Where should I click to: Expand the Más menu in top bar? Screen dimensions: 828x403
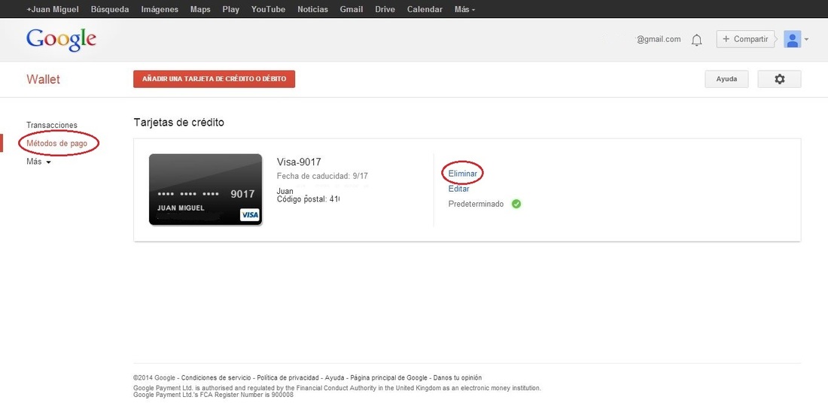[464, 10]
